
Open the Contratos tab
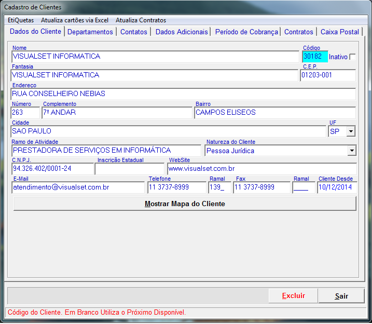[299, 32]
